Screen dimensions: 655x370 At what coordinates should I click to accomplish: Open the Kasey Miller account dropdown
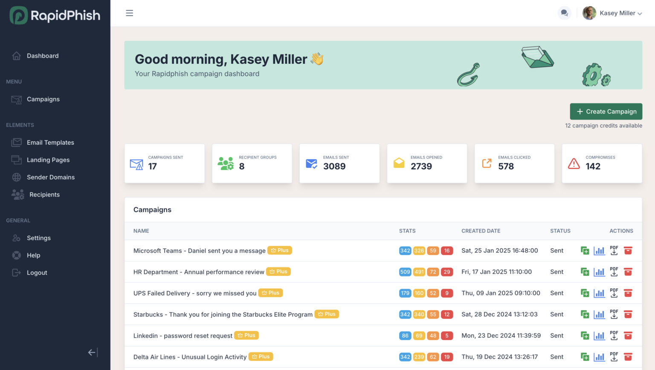(621, 13)
